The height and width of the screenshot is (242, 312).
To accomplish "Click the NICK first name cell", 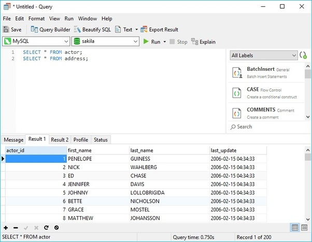I will [x=98, y=168].
